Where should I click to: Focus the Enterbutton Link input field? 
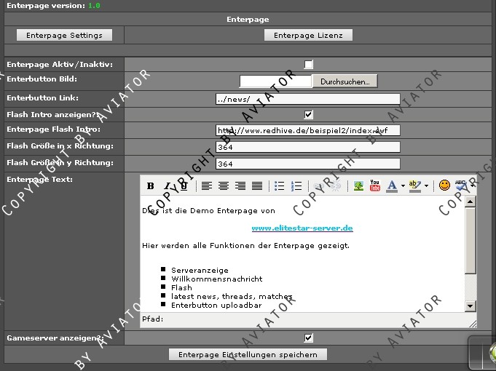coord(308,99)
